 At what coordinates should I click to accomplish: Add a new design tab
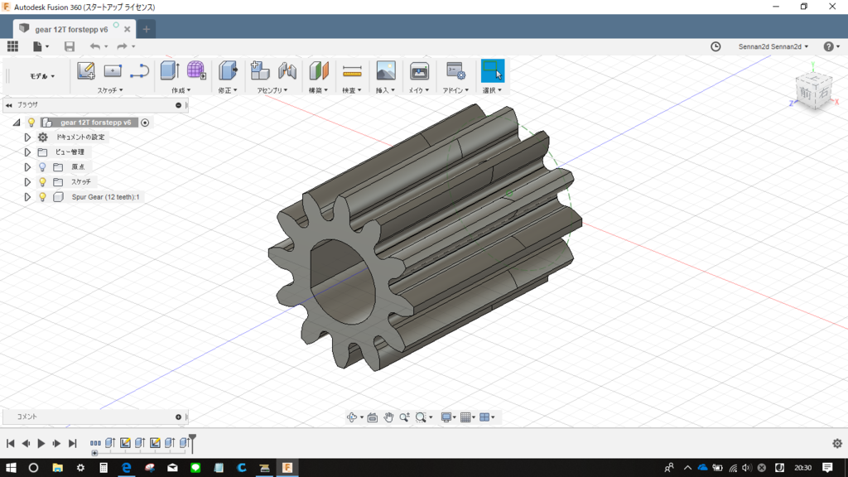146,29
